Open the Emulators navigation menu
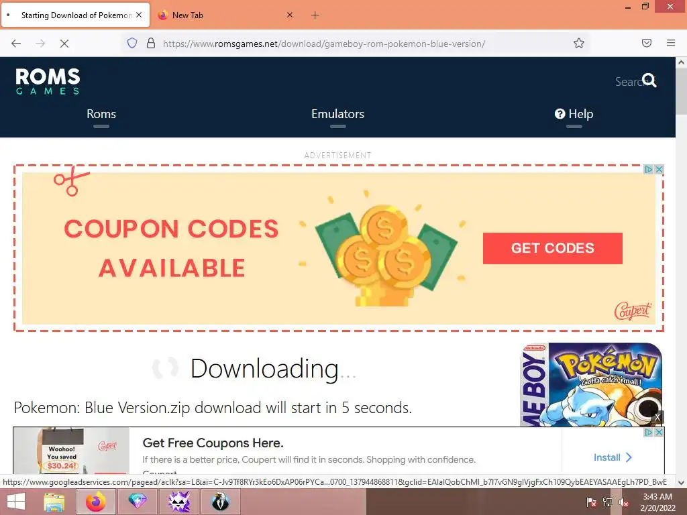This screenshot has height=515, width=687. pos(337,114)
